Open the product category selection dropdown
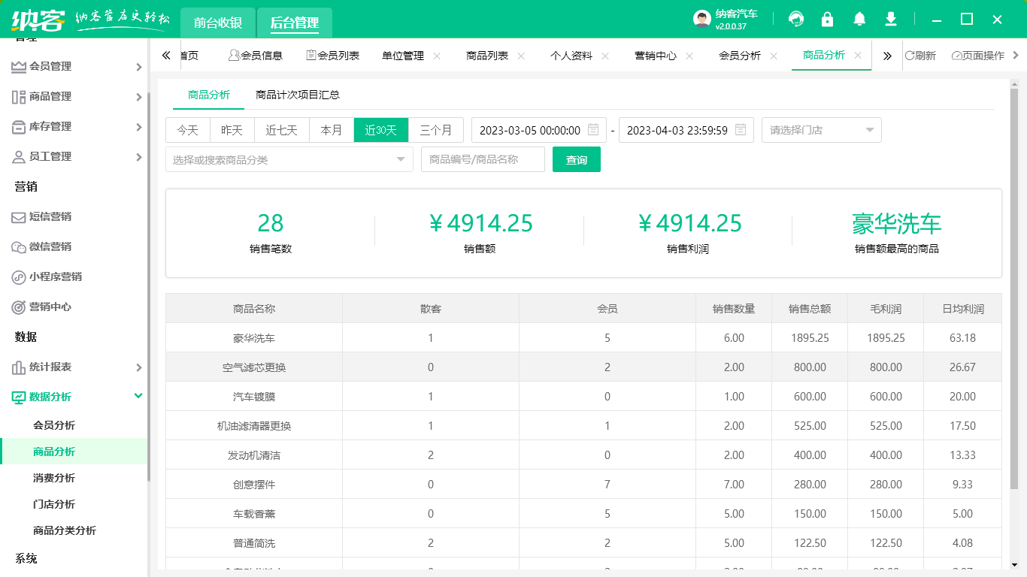The image size is (1027, 577). pyautogui.click(x=289, y=159)
